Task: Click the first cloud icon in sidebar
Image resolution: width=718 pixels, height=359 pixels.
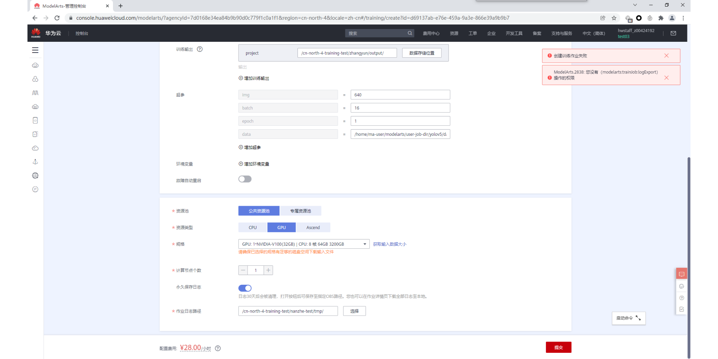Action: click(35, 65)
